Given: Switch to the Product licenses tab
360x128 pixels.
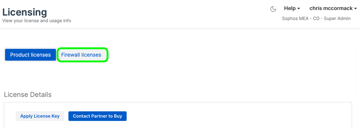Looking at the screenshot, I should [30, 55].
